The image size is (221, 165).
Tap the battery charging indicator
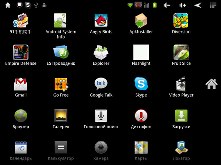click(x=155, y=5)
